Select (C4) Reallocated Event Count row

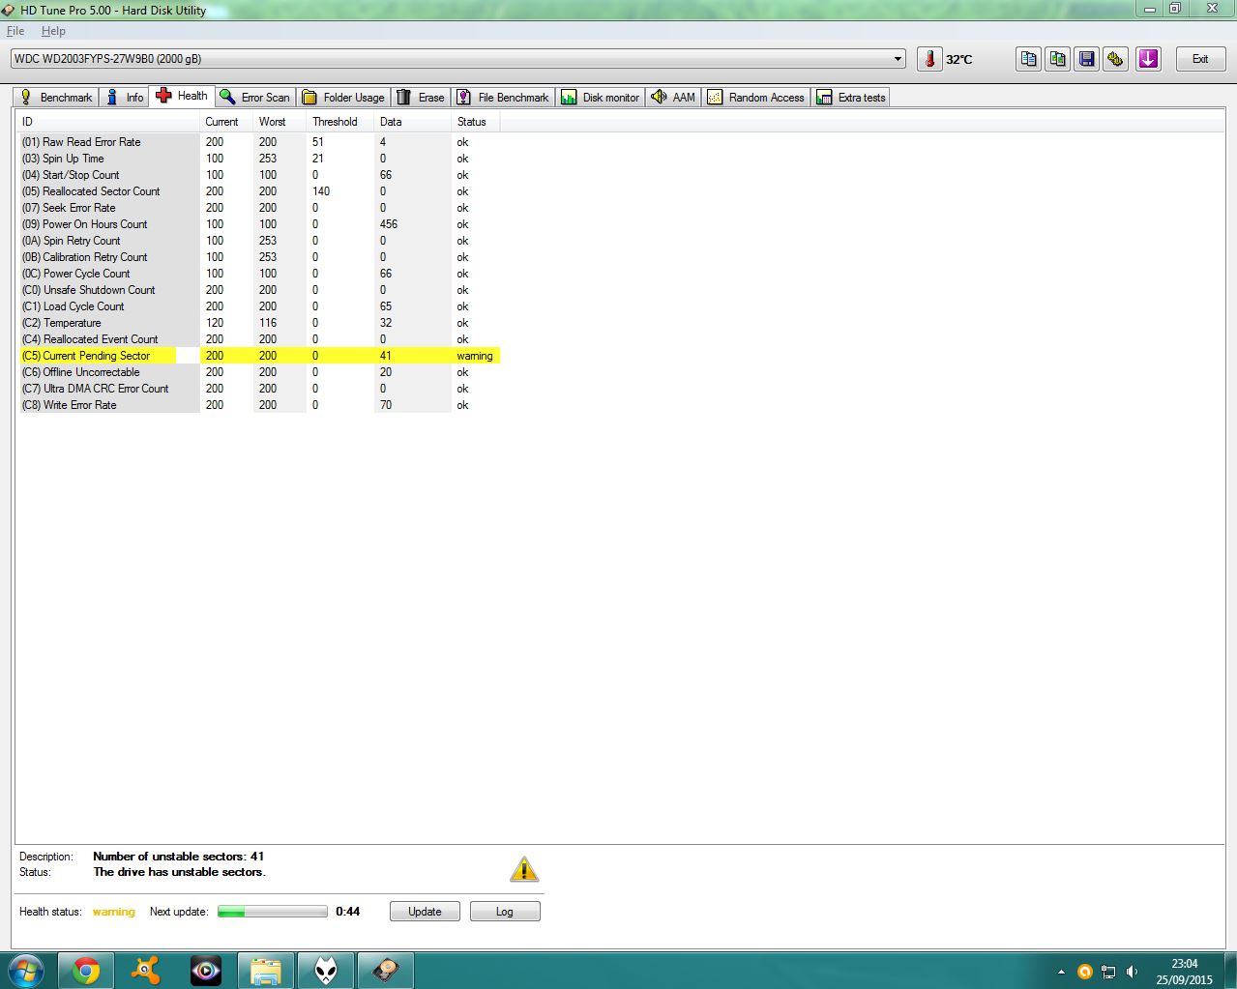point(258,339)
